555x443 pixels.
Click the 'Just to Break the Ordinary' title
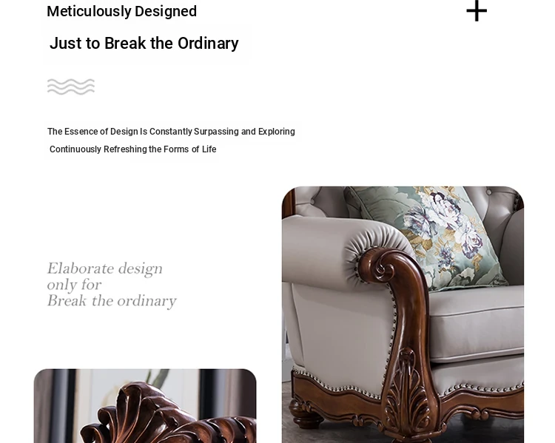pyautogui.click(x=144, y=43)
